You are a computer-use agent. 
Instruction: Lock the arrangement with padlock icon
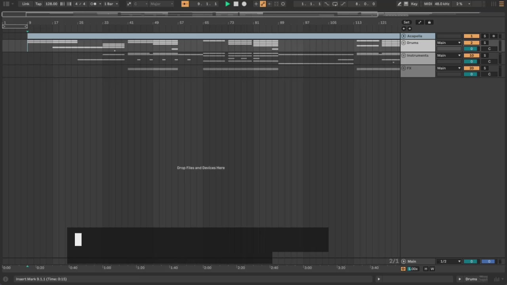429,23
